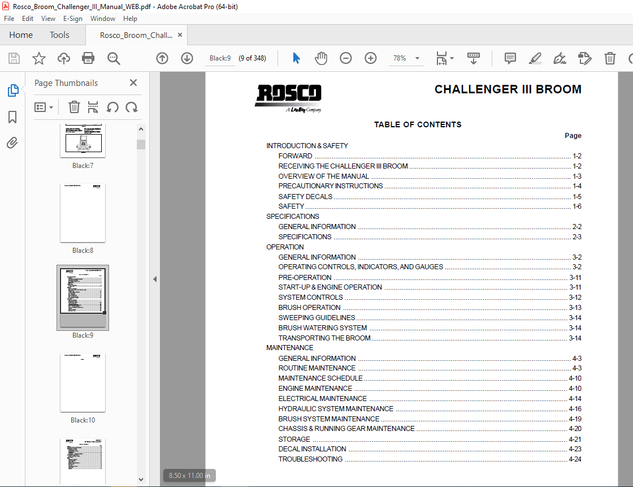633x487 pixels.
Task: Click the SAFETY DECALS contents entry
Action: coord(430,197)
